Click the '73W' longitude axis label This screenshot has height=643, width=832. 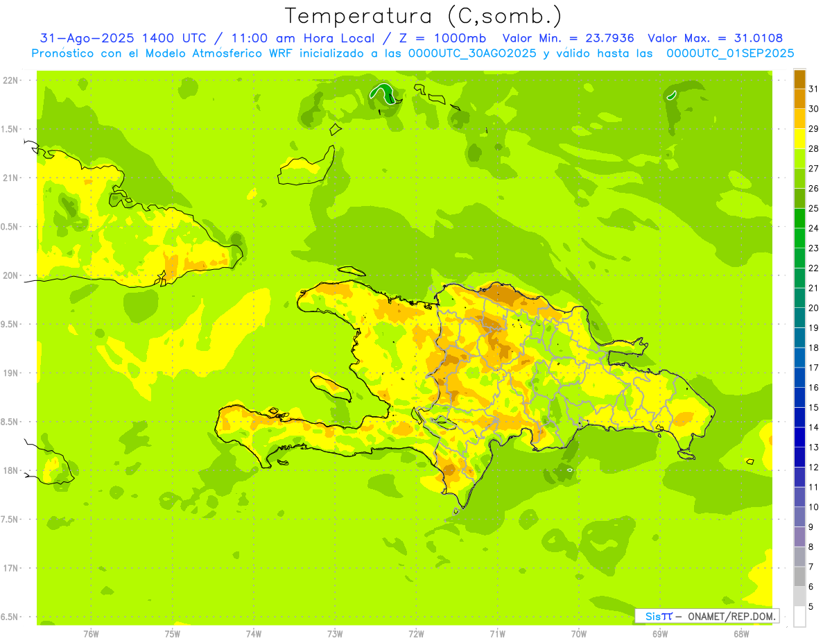(x=335, y=634)
